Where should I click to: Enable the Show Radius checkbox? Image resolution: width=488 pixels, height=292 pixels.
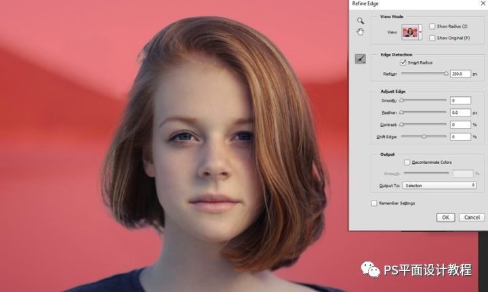click(x=432, y=26)
